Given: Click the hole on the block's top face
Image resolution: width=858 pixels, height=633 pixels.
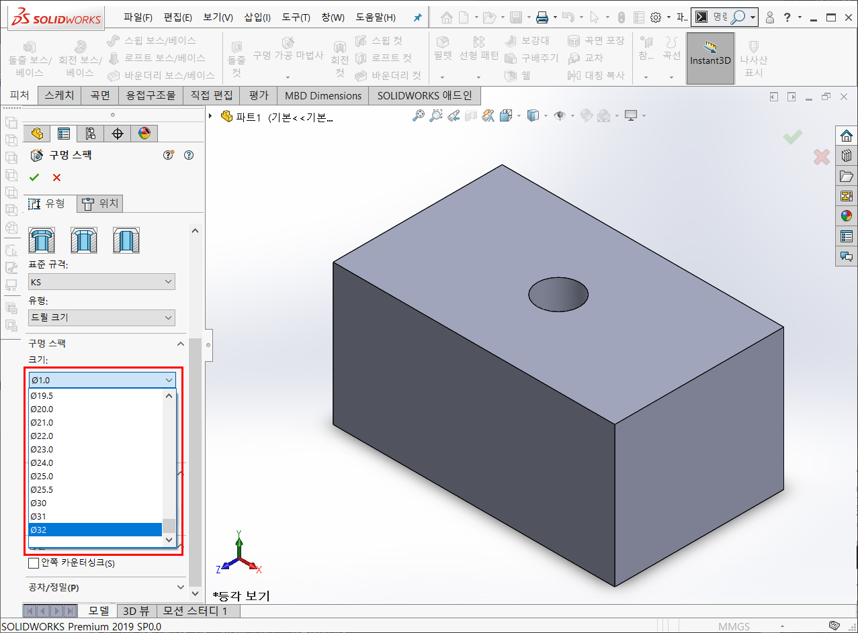Looking at the screenshot, I should tap(558, 295).
